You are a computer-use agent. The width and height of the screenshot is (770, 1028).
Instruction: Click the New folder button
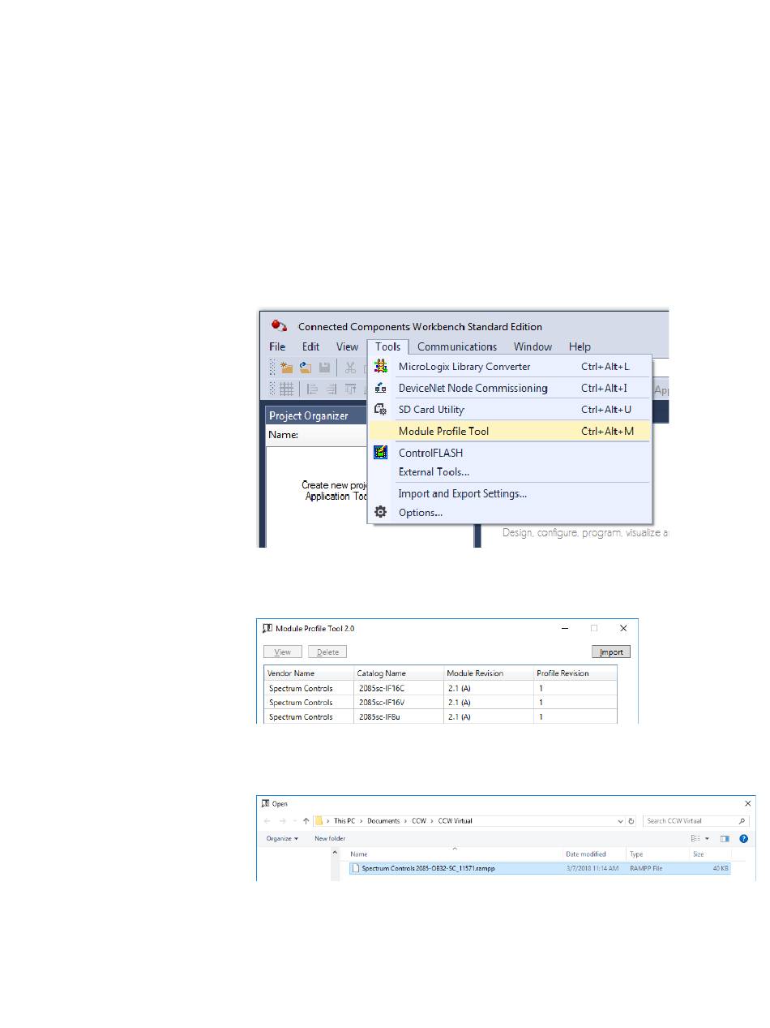(x=330, y=839)
